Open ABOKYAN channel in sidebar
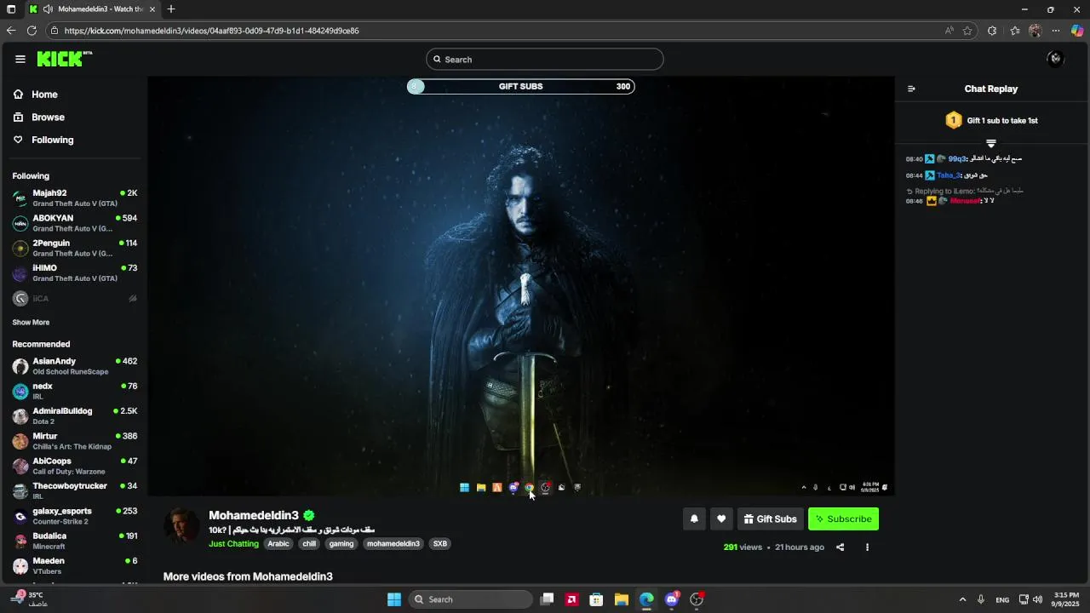This screenshot has height=613, width=1090. tap(75, 223)
